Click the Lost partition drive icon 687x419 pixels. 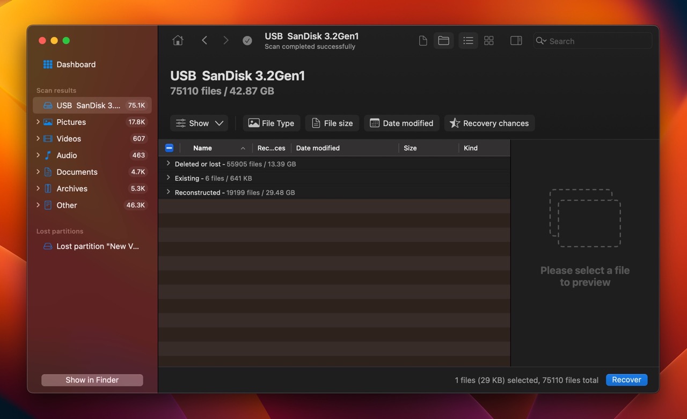(48, 246)
